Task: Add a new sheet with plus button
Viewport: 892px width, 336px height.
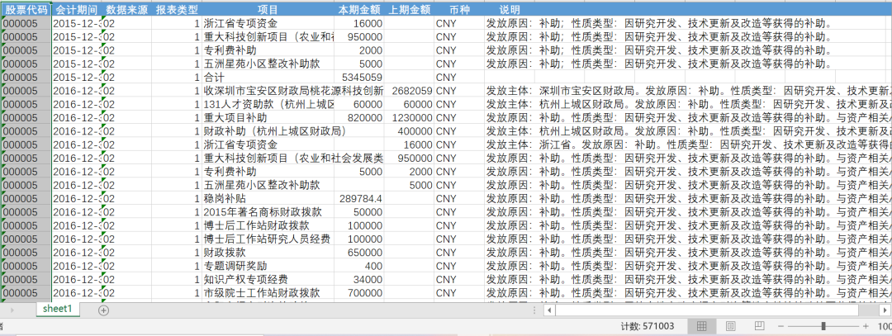Action: (103, 310)
